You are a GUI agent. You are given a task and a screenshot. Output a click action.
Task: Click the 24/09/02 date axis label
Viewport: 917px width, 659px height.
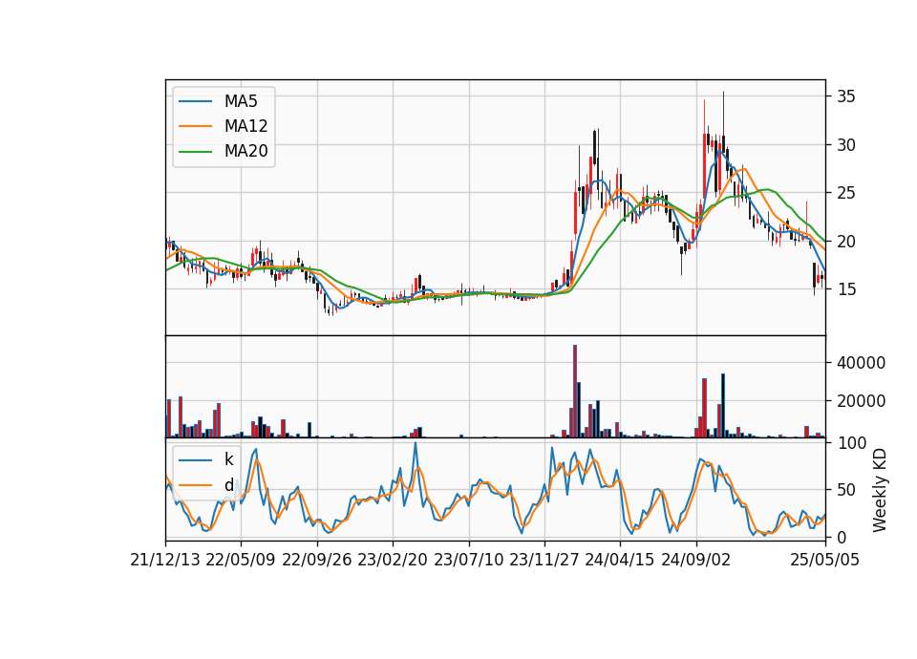(696, 560)
